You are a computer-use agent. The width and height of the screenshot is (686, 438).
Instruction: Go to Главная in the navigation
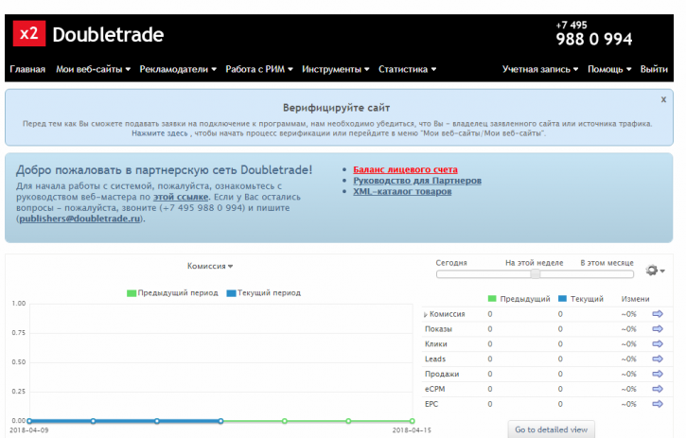pos(27,69)
